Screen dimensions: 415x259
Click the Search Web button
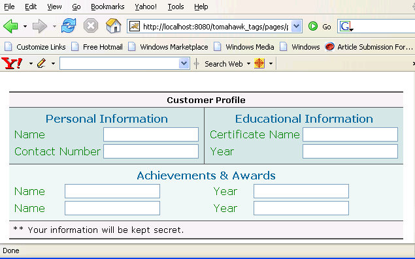[224, 64]
